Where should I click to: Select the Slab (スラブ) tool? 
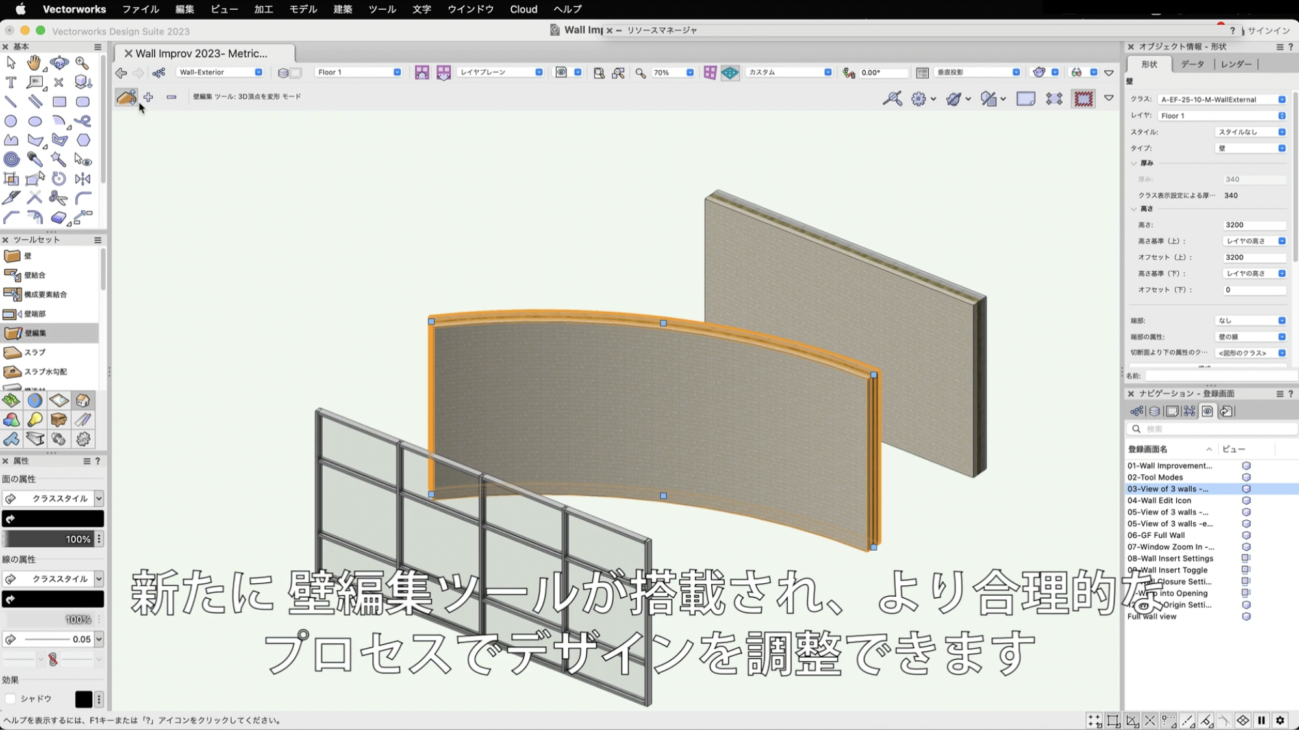click(49, 353)
